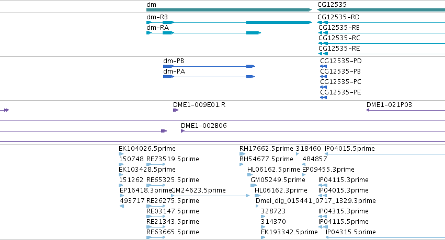Screen dimensions: 445x240
Task: Select the dm gene bar
Action: (229, 10)
